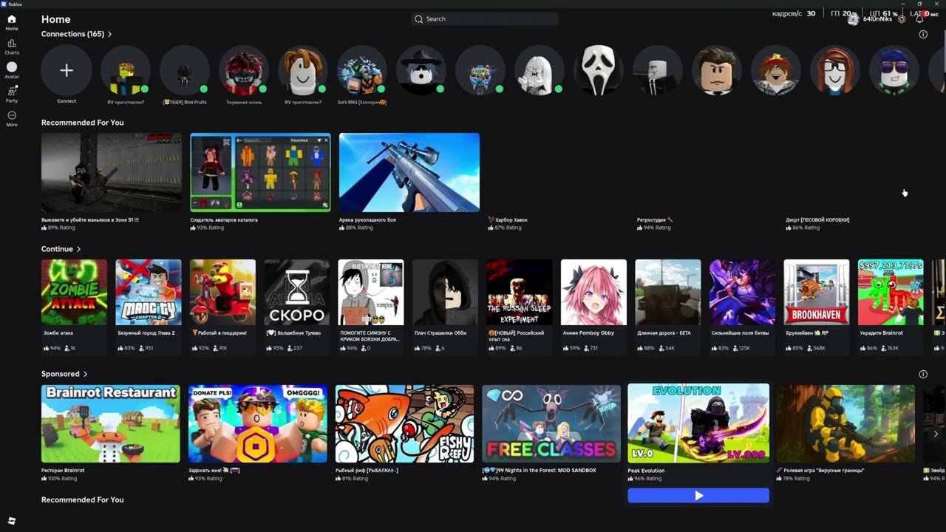
Task: Open the Ghostface mask friend avatar
Action: coord(599,70)
